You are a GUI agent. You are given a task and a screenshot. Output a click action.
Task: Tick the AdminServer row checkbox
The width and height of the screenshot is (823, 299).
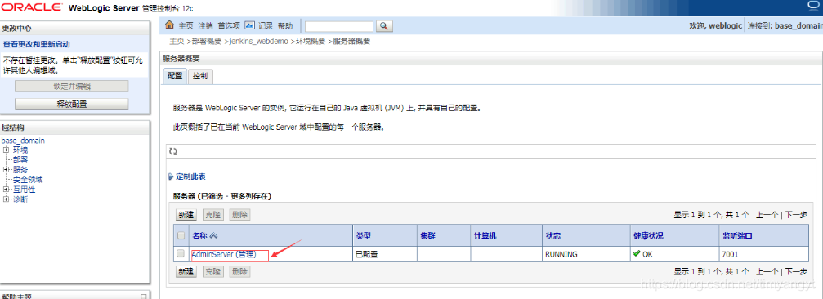[181, 253]
